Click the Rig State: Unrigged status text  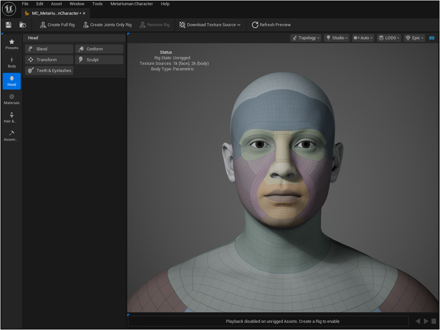pos(172,58)
